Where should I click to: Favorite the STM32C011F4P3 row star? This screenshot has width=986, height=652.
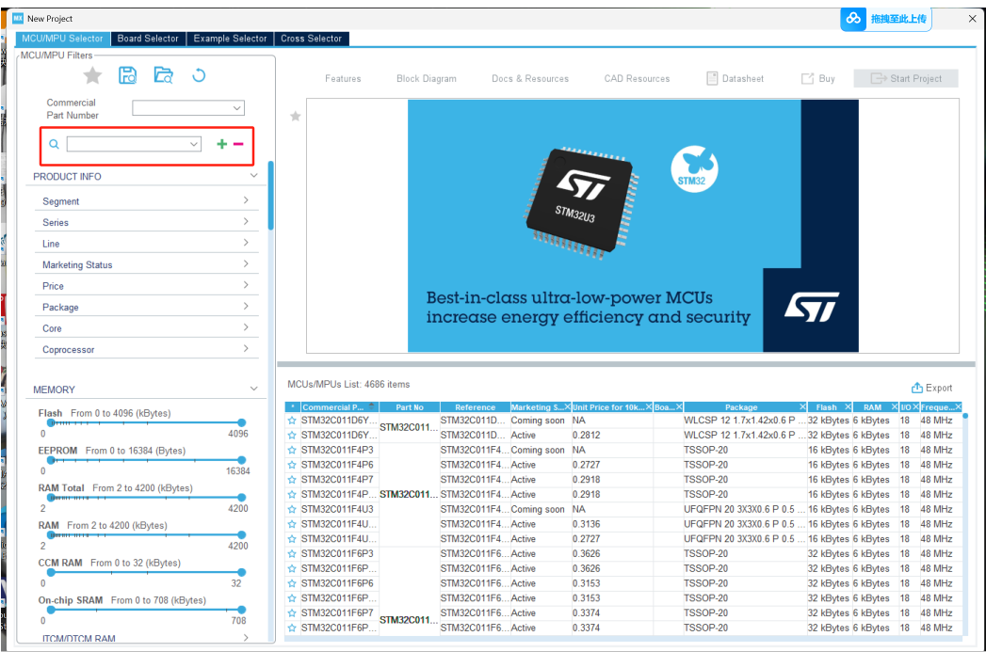292,451
